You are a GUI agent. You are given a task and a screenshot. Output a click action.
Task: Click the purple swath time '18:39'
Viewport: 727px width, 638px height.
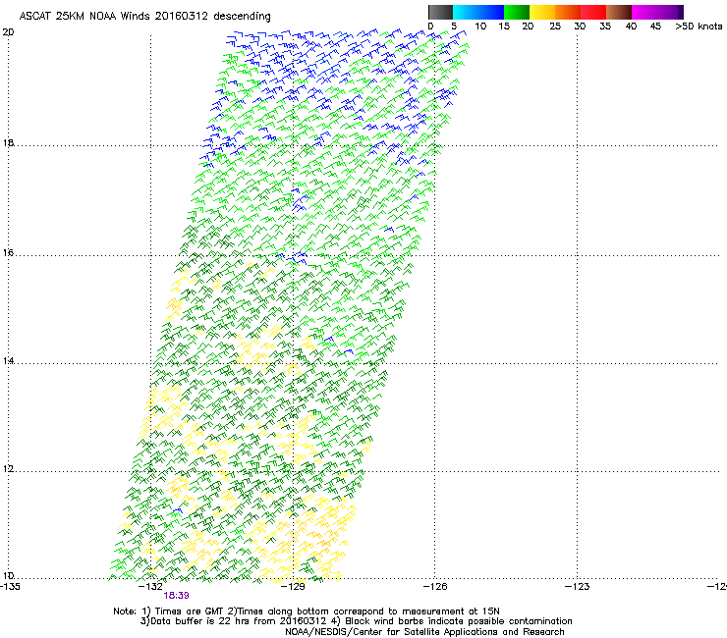[176, 596]
